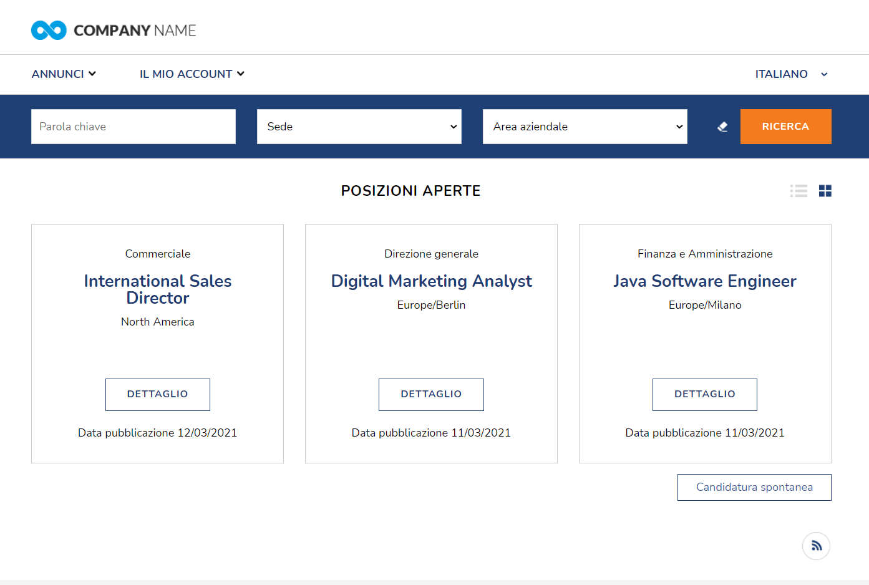Click the orange RICERCA button
Image resolution: width=869 pixels, height=585 pixels.
pos(785,127)
